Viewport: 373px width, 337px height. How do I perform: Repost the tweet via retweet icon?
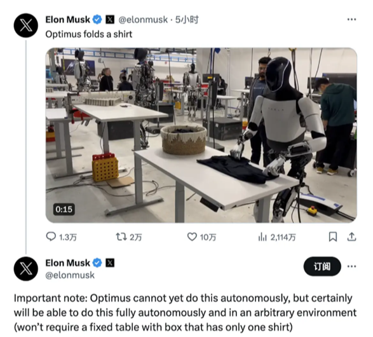coord(121,237)
